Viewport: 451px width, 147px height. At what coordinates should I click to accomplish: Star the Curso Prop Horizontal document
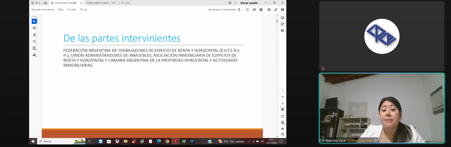click(x=52, y=3)
